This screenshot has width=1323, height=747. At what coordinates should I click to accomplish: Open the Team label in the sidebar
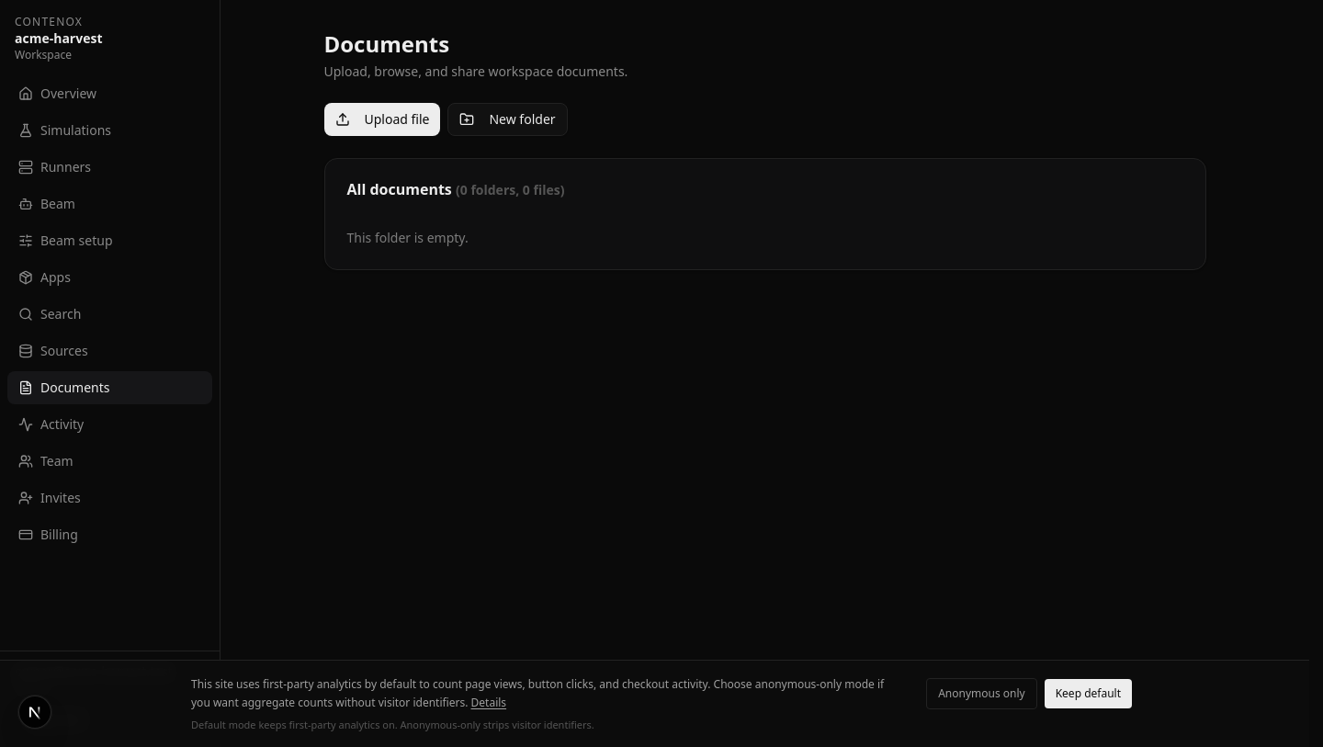pyautogui.click(x=56, y=461)
